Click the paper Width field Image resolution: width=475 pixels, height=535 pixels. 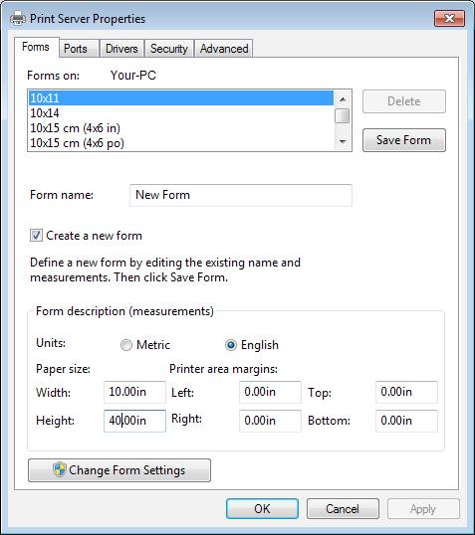(x=134, y=392)
